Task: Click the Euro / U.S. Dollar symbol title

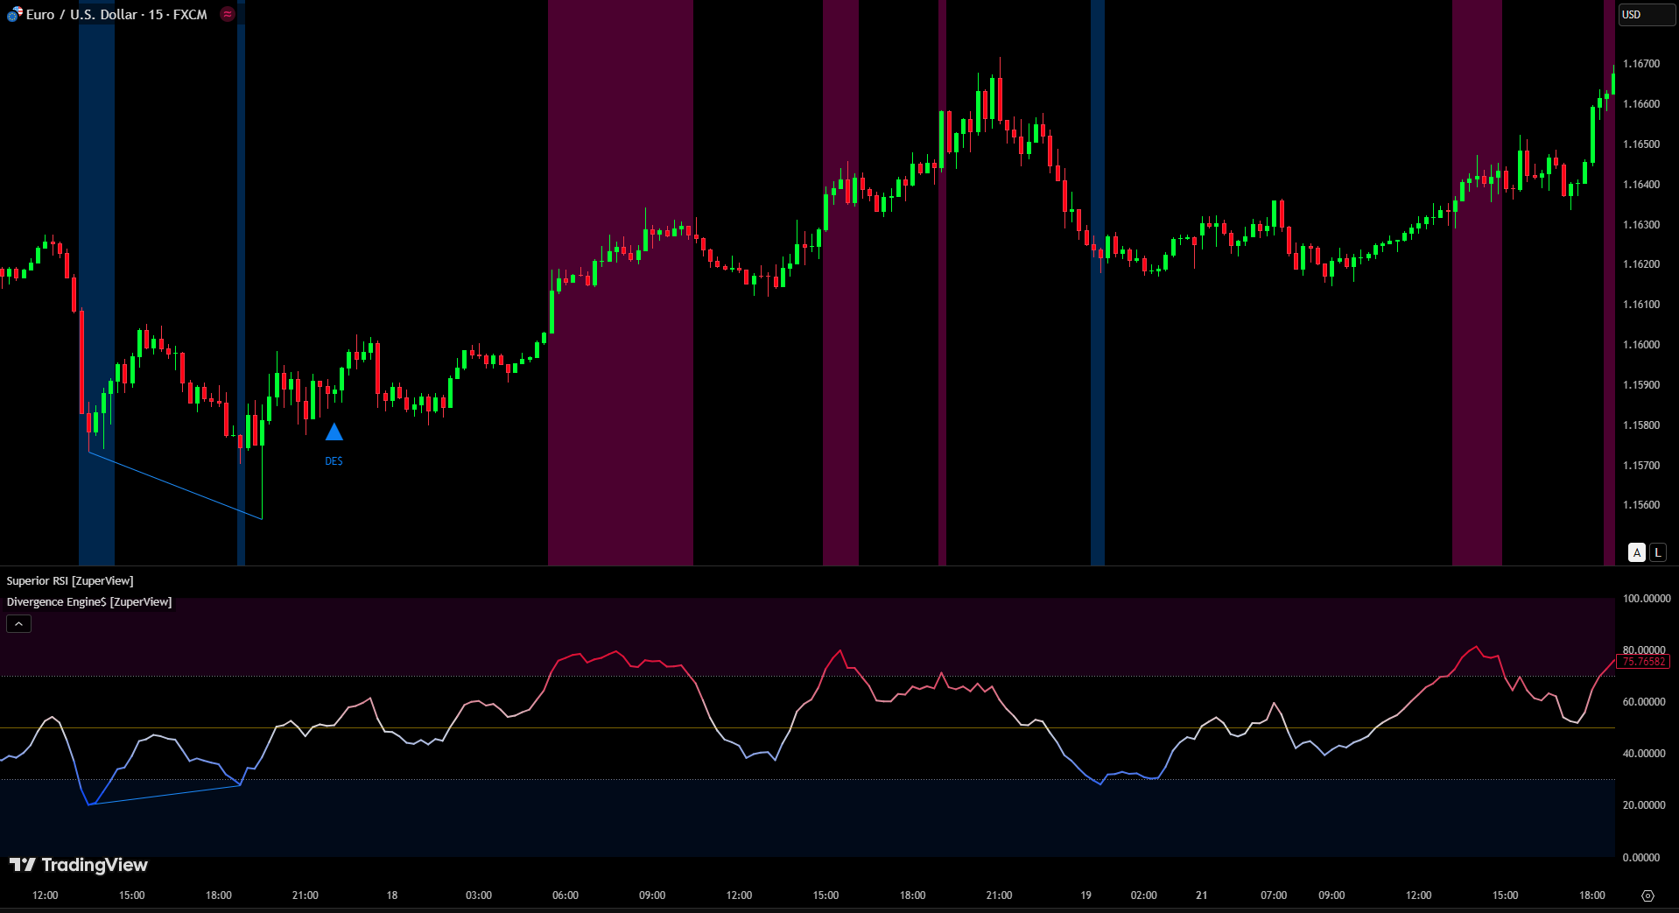Action: pyautogui.click(x=116, y=14)
